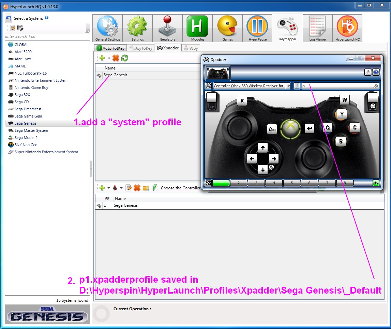
Task: Select Super Nintendo Entertainment System
Action: [46, 152]
